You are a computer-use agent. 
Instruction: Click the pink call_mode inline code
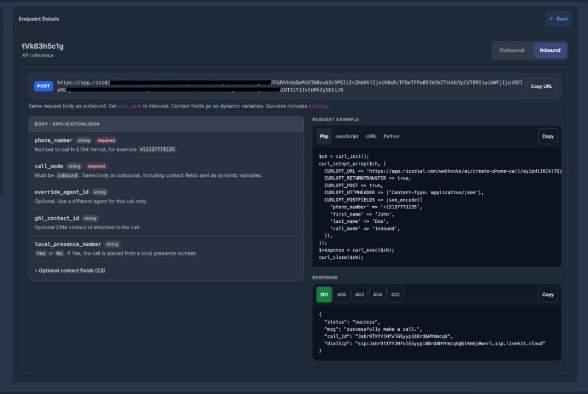point(129,106)
